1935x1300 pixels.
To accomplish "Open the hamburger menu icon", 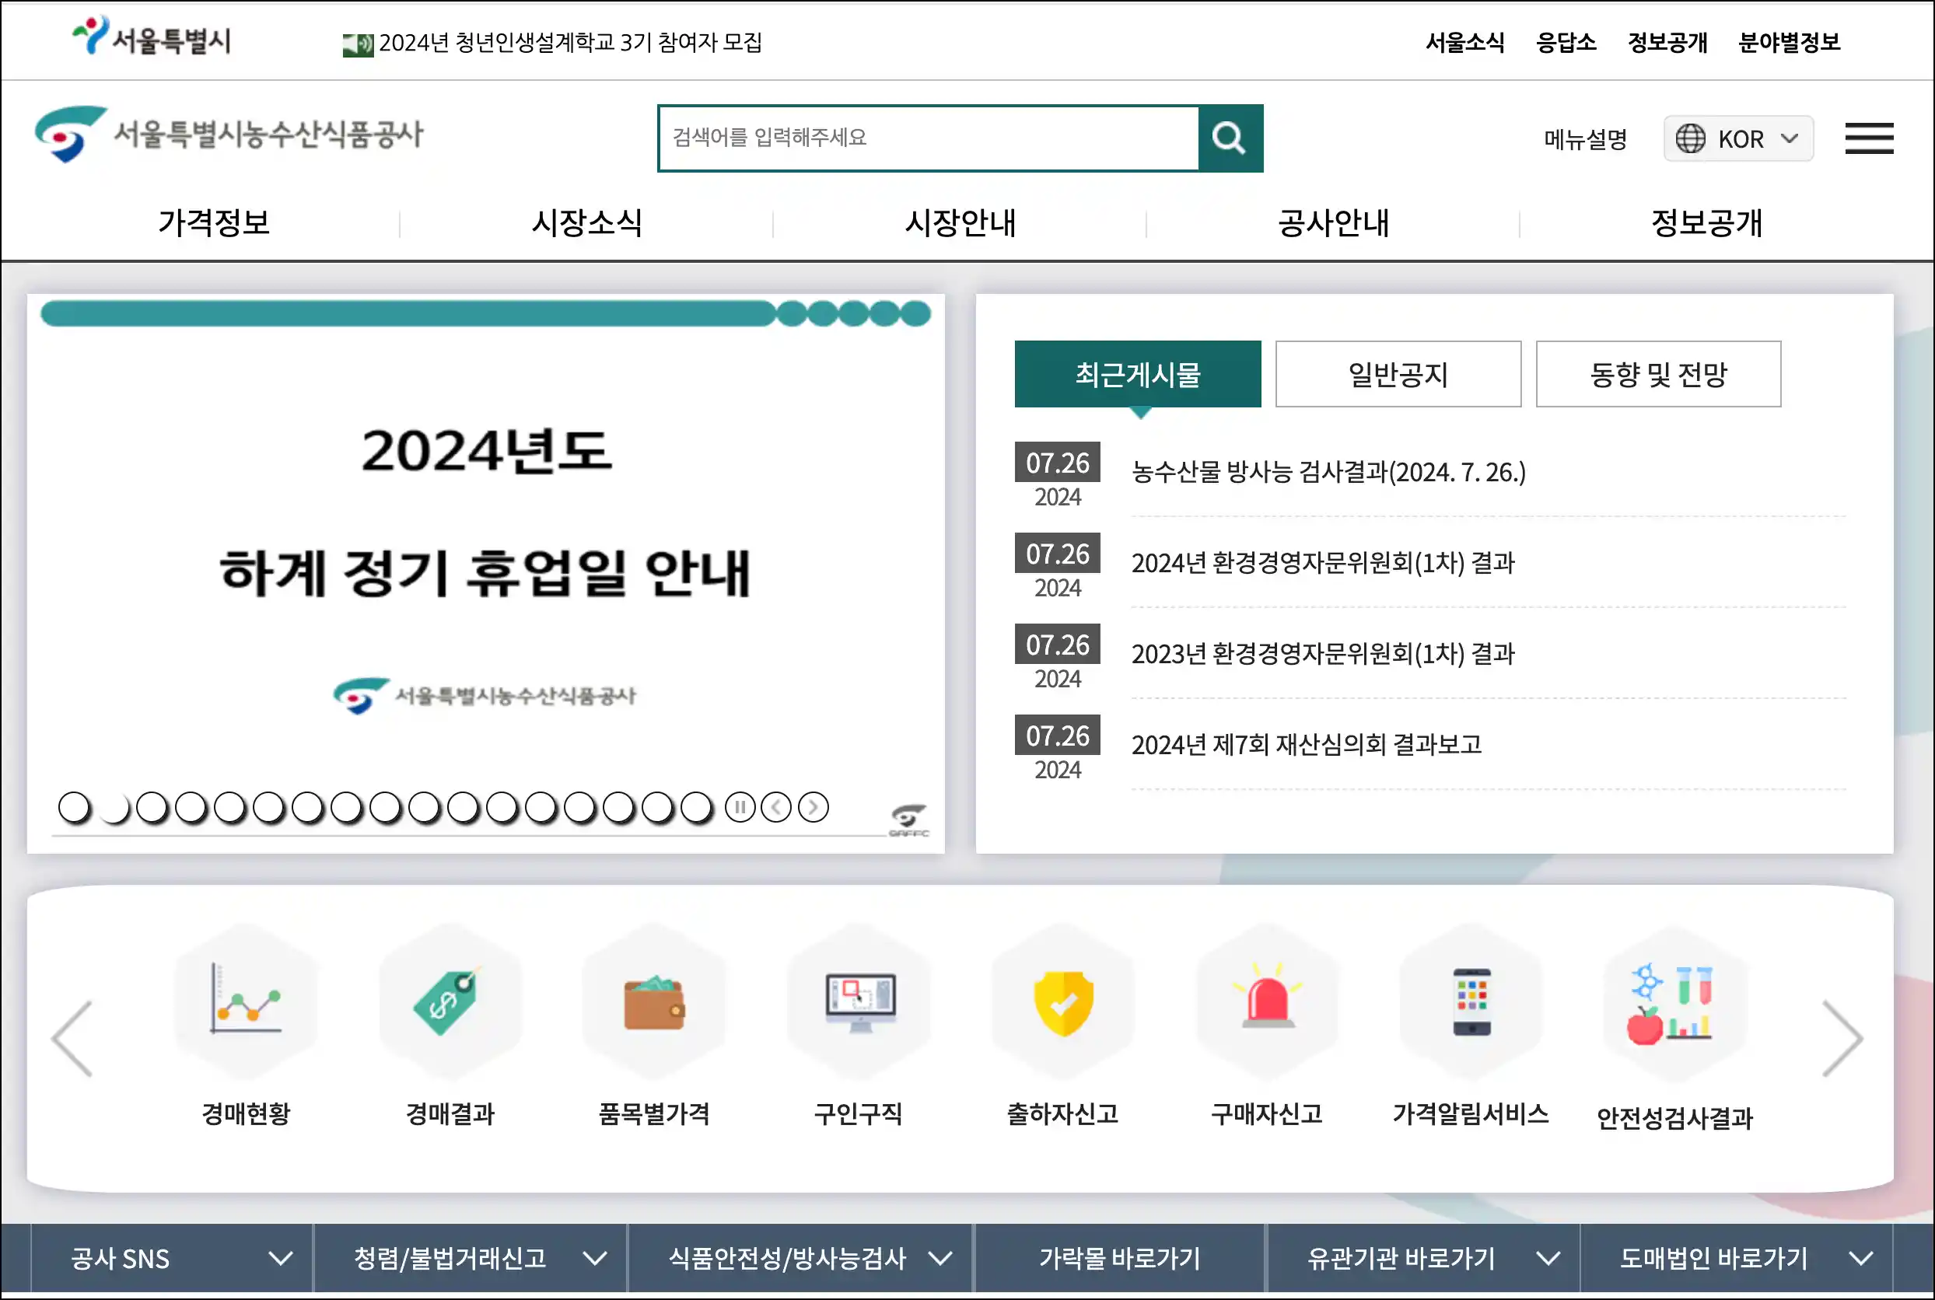I will 1868,138.
